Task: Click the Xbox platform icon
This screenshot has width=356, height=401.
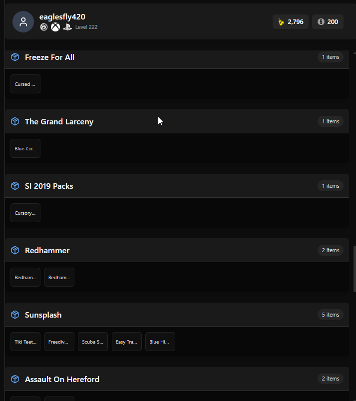Action: coord(55,27)
